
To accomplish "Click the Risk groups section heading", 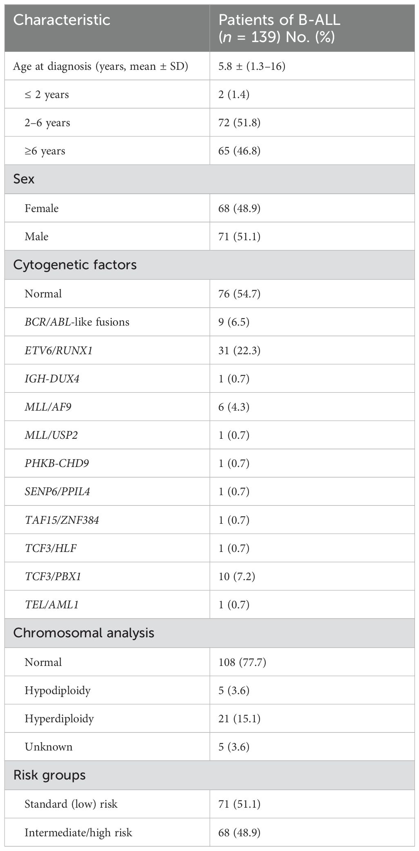I will (x=49, y=775).
